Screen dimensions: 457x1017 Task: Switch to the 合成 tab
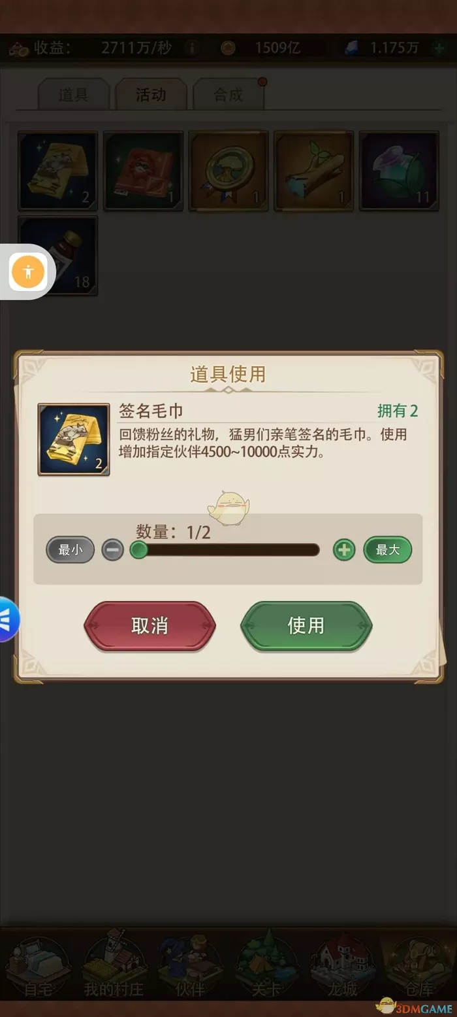228,95
